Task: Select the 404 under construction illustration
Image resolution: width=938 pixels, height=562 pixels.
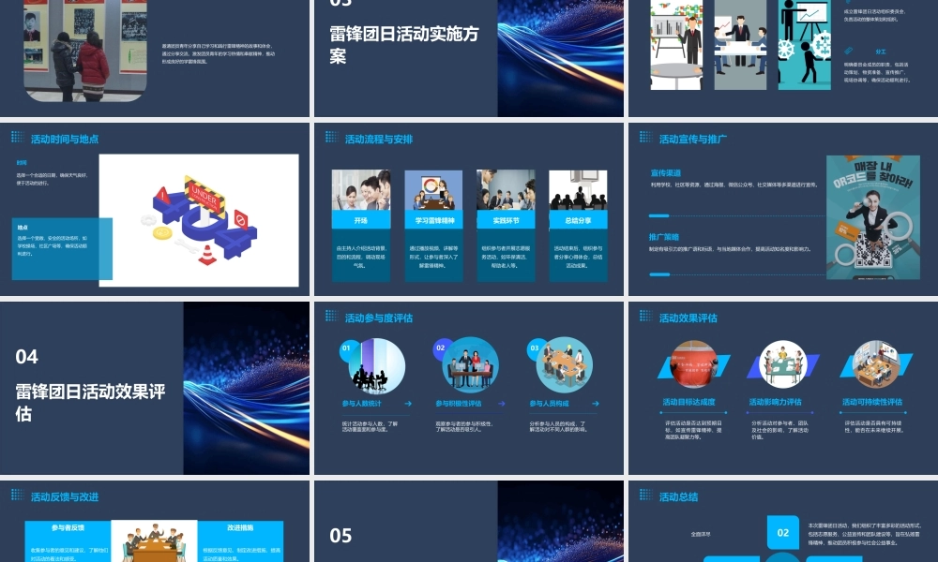Action: coord(199,220)
